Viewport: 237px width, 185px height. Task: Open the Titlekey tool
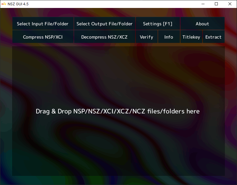pos(191,37)
